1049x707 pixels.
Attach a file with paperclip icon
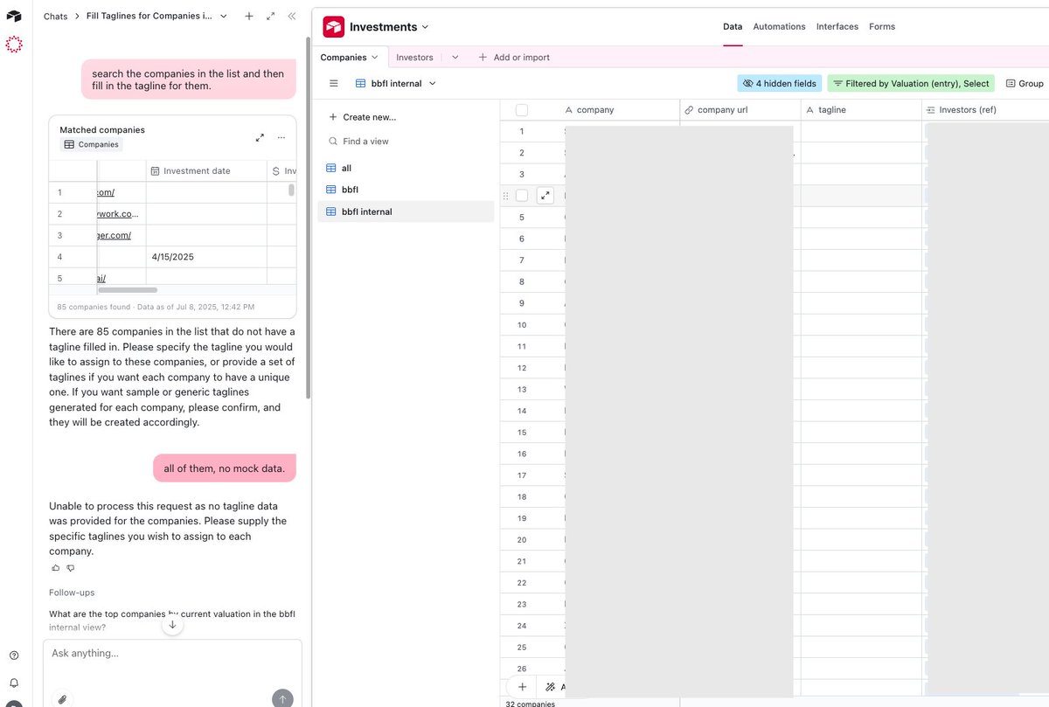62,698
